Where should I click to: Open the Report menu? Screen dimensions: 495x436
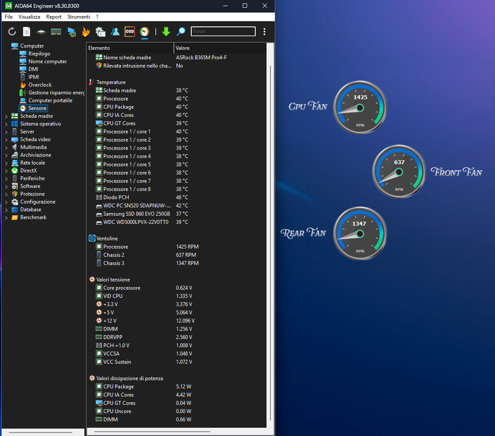[x=54, y=17]
